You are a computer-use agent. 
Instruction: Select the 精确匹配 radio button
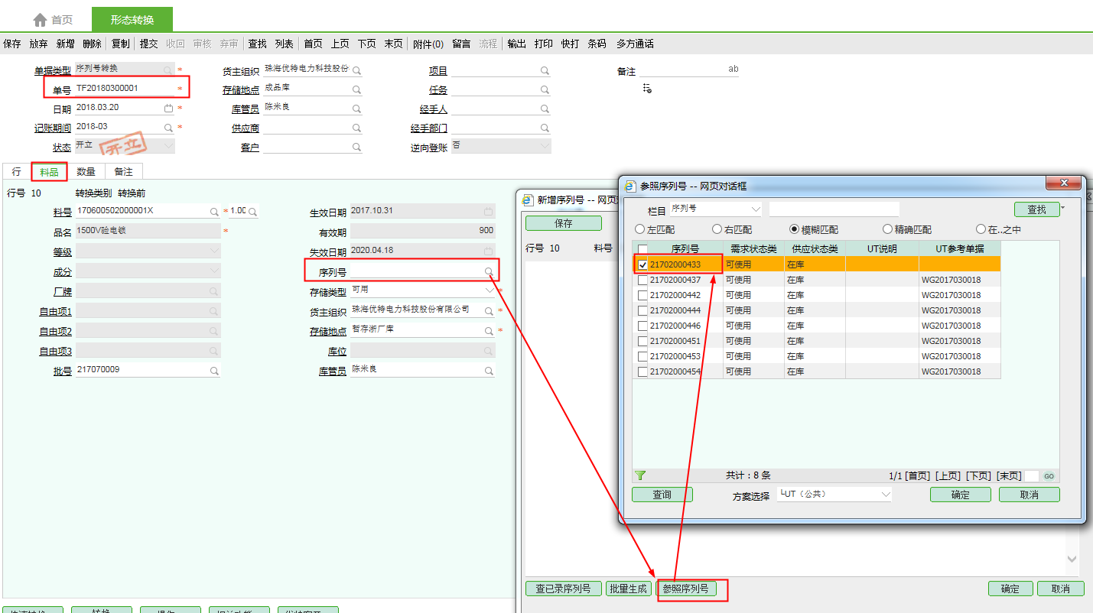[887, 229]
